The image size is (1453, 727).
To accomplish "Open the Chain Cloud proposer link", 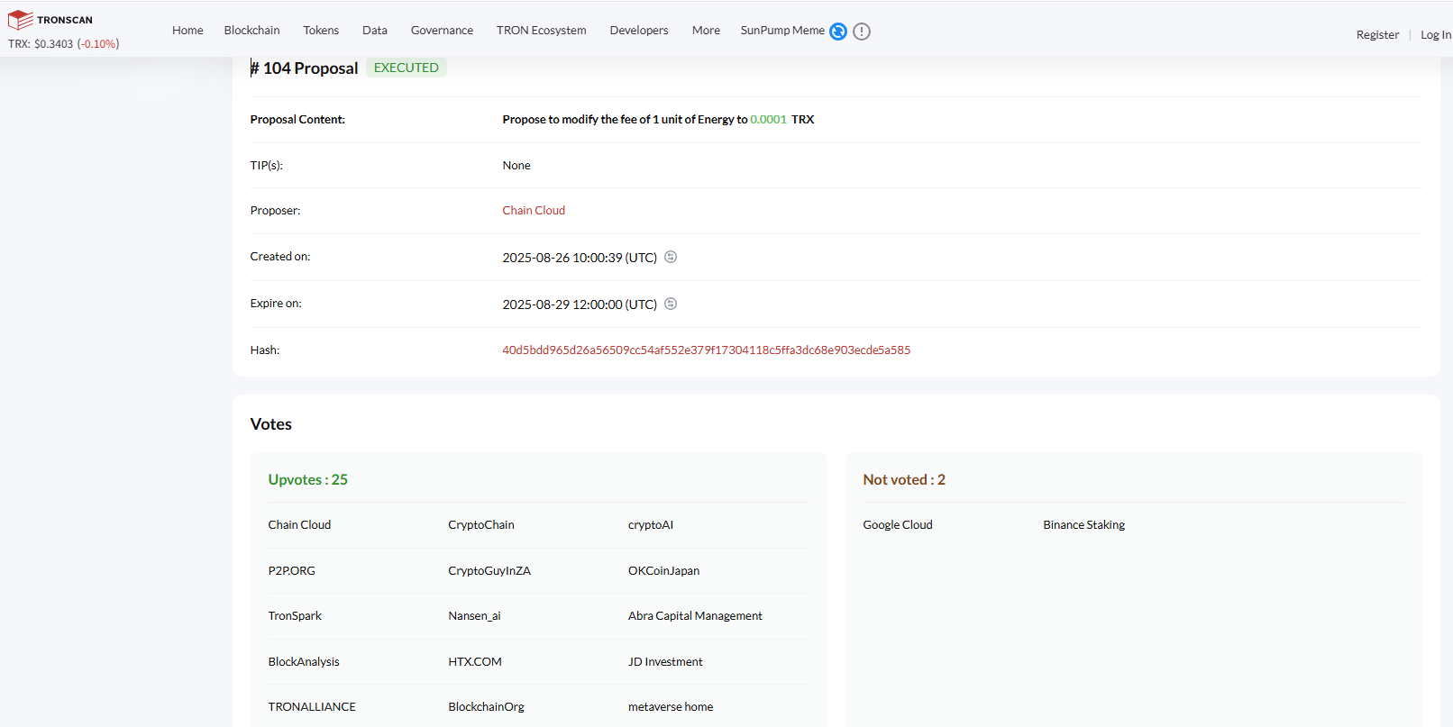I will 534,211.
